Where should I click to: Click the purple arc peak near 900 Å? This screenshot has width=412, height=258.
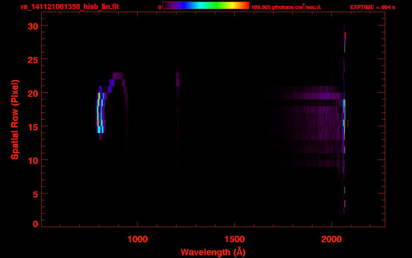[x=117, y=76]
